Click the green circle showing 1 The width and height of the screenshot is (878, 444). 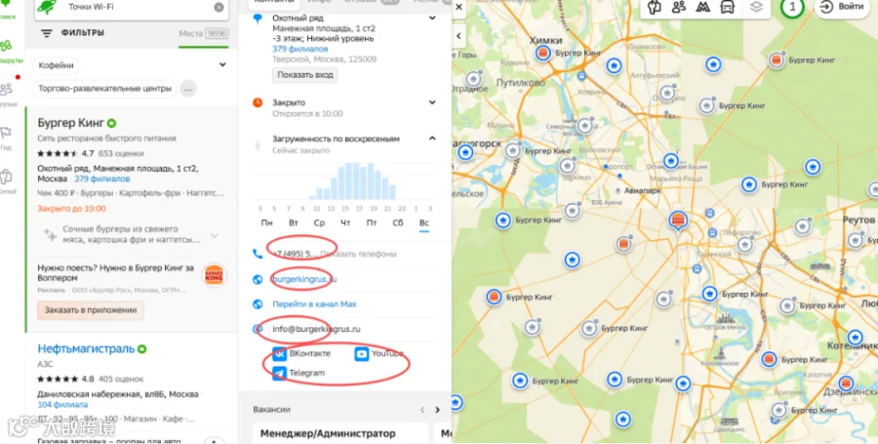[x=792, y=7]
